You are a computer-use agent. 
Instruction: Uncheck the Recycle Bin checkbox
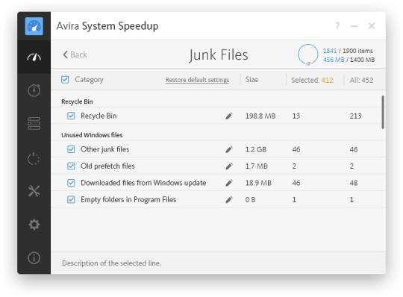tap(71, 116)
